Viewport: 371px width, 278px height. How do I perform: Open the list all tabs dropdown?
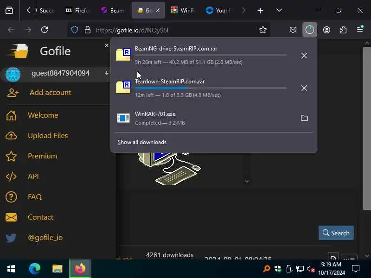[x=279, y=10]
